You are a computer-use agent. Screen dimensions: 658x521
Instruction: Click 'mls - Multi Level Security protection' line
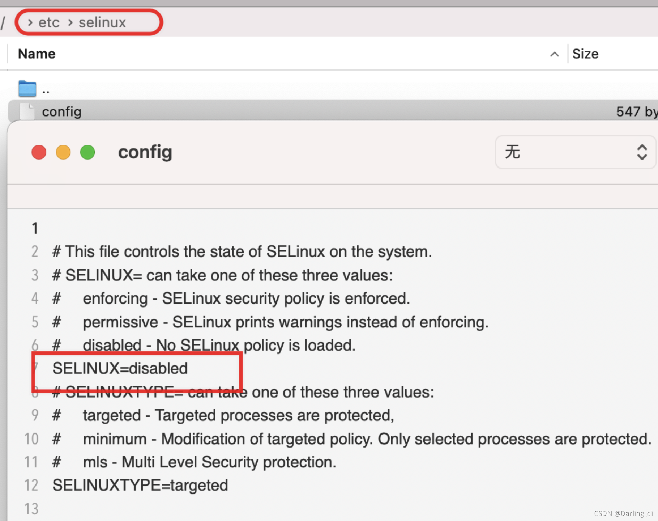click(x=195, y=462)
